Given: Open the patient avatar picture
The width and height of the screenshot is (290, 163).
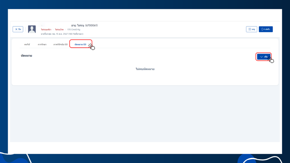Looking at the screenshot, I should pos(32,29).
